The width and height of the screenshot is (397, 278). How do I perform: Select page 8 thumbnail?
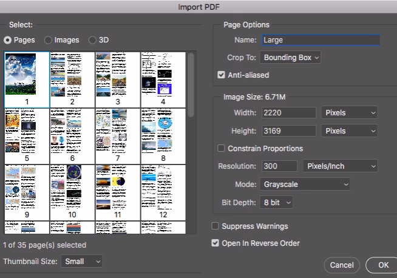[x=163, y=136]
